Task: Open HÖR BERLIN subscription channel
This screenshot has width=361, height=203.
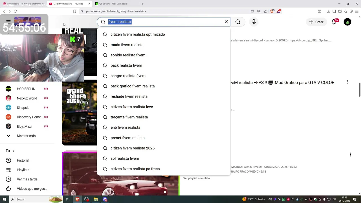Action: point(27,89)
